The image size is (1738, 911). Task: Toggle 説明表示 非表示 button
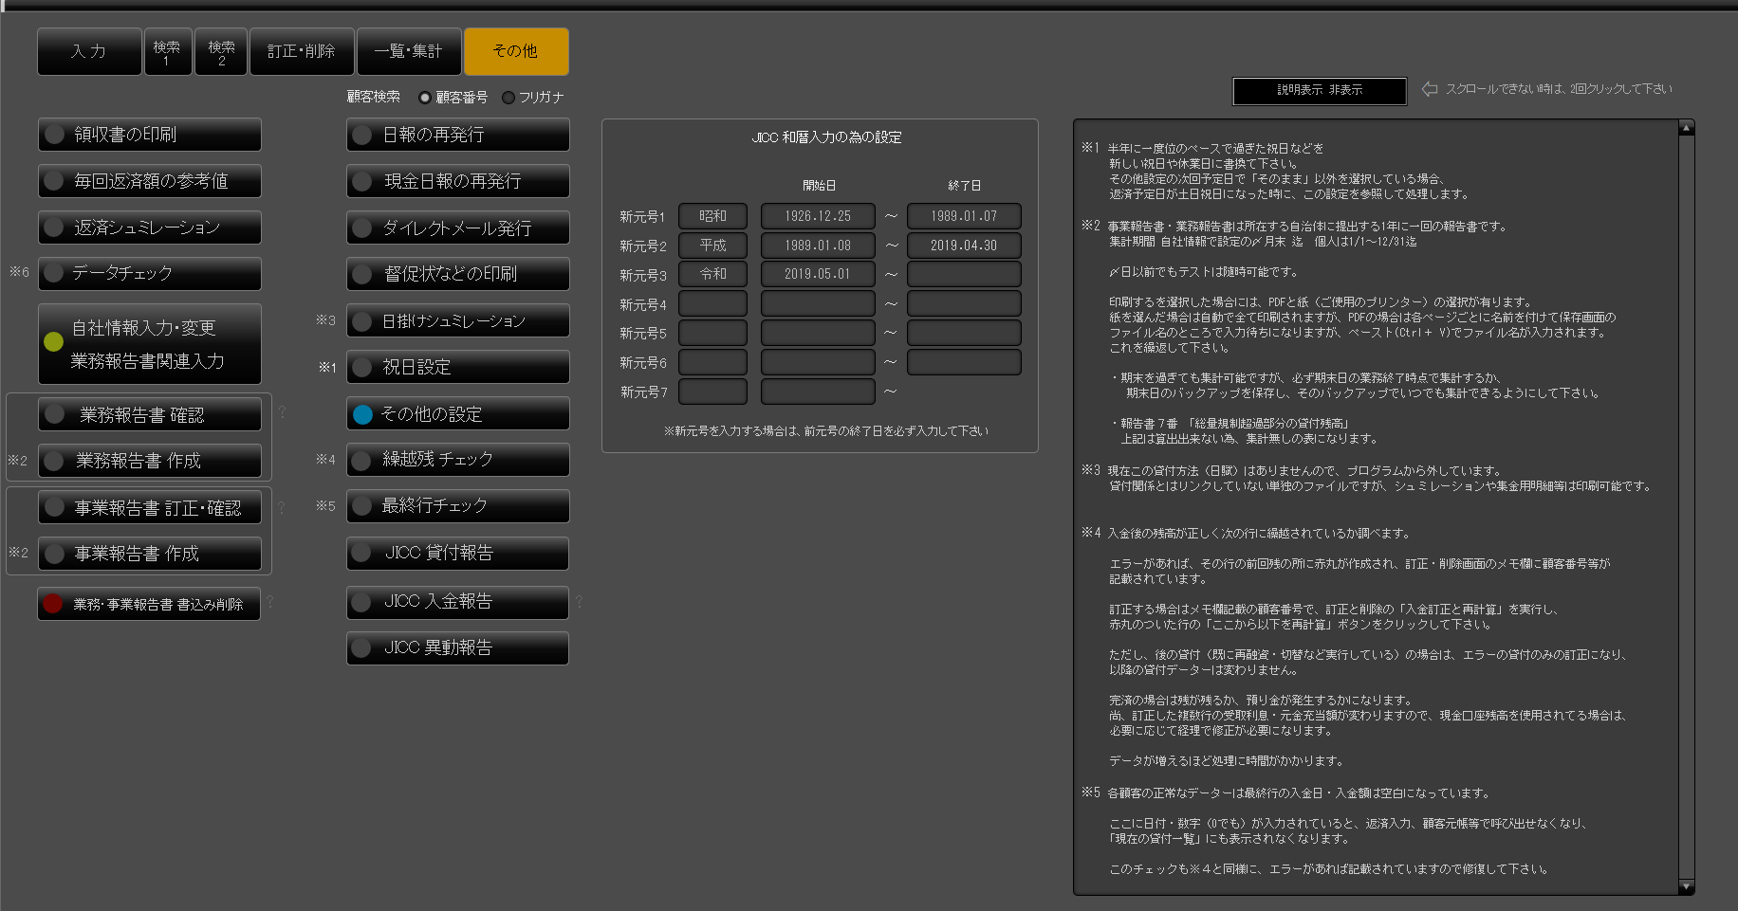[1320, 90]
